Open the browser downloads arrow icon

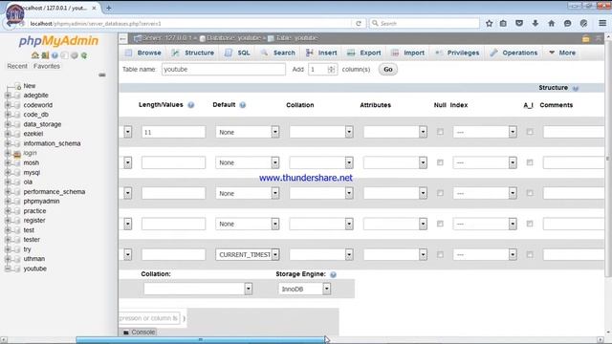coord(535,23)
